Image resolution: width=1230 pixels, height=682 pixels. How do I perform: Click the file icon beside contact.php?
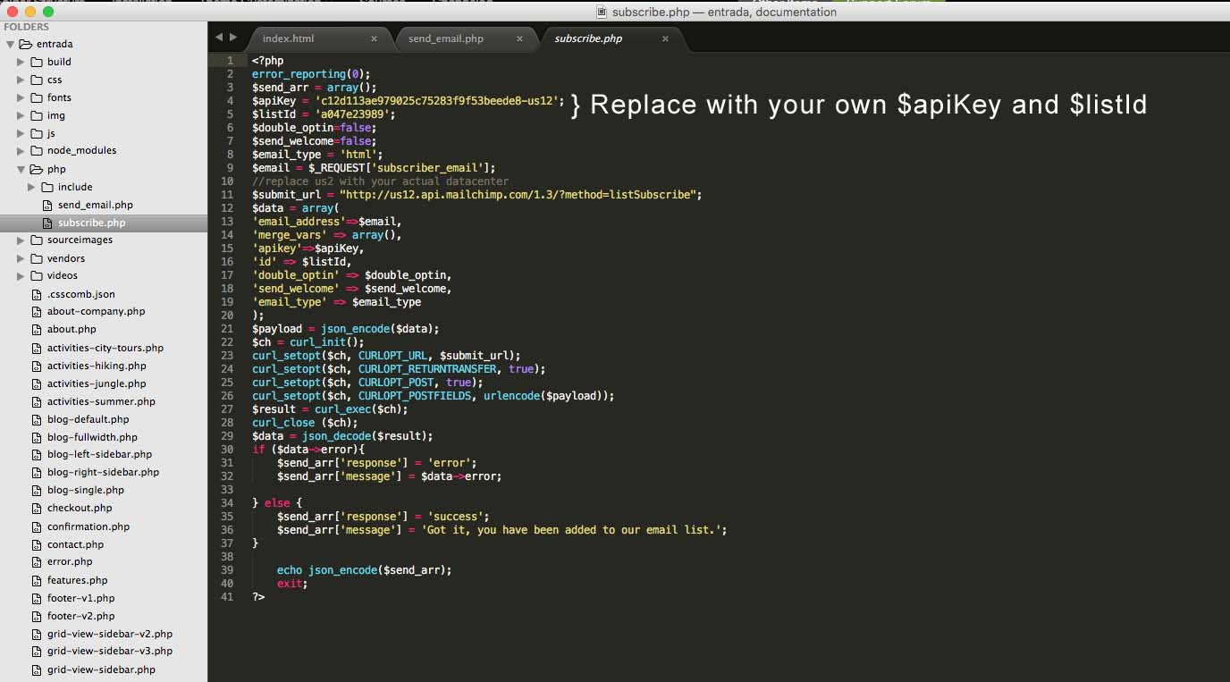(x=37, y=544)
